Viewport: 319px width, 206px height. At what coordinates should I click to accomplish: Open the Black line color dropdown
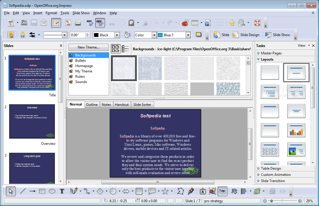pyautogui.click(x=117, y=35)
